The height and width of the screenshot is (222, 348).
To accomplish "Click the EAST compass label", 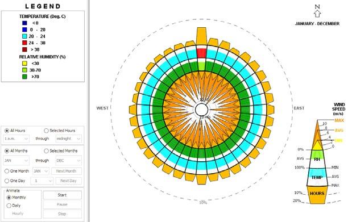I will click(299, 108).
